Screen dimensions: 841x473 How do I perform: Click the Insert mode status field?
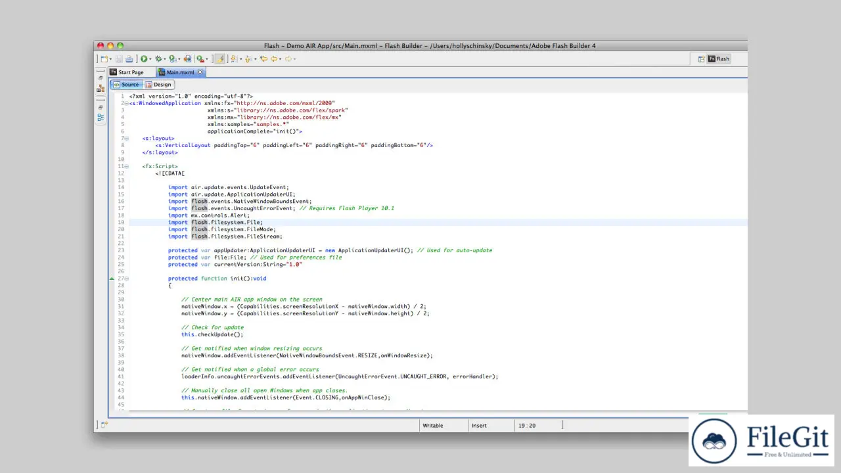pos(491,426)
